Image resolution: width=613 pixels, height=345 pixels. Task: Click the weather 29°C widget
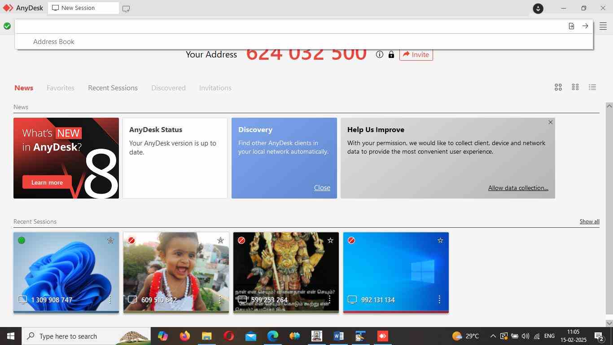pyautogui.click(x=465, y=336)
